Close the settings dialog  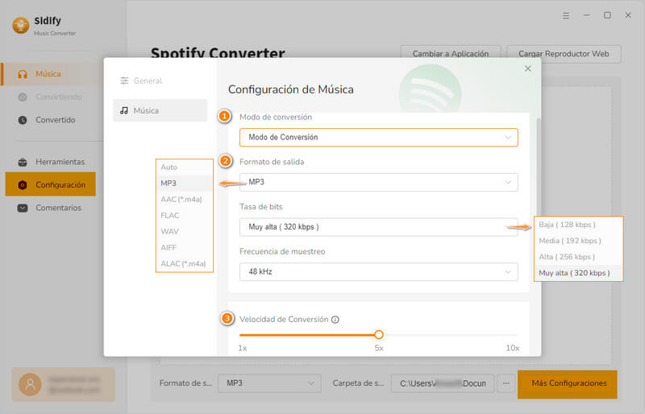point(528,68)
